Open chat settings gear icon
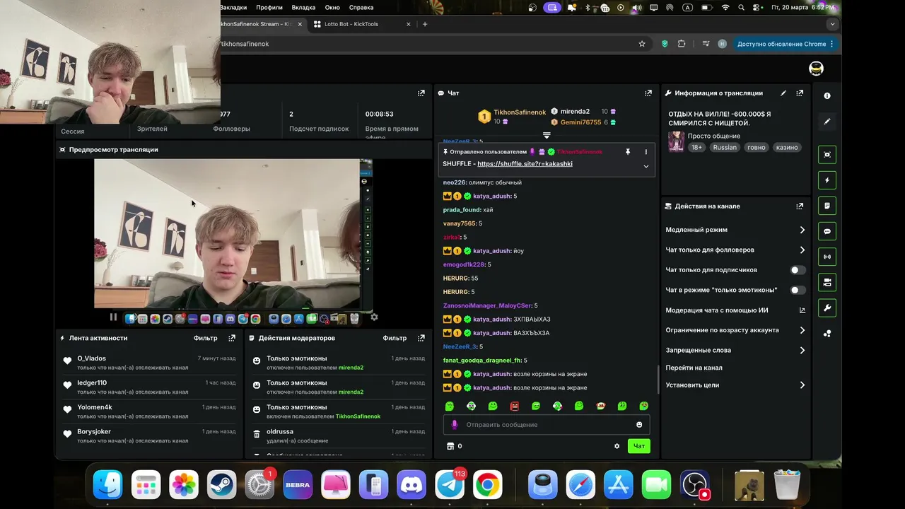This screenshot has width=905, height=509. 617,446
